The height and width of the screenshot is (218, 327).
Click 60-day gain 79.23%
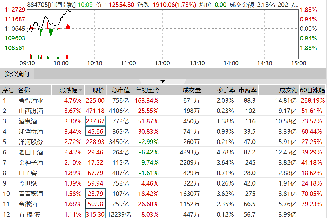pos(311,204)
